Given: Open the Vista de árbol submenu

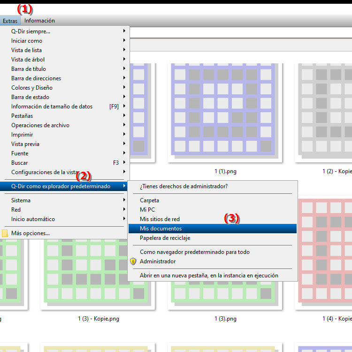Looking at the screenshot, I should 65,60.
